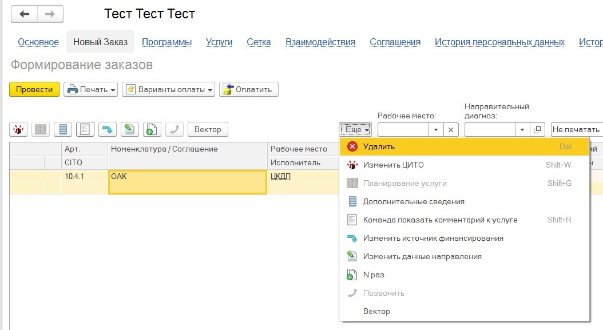Viewport: 603px width, 330px height.
Task: Open the Программы tab
Action: click(x=166, y=42)
